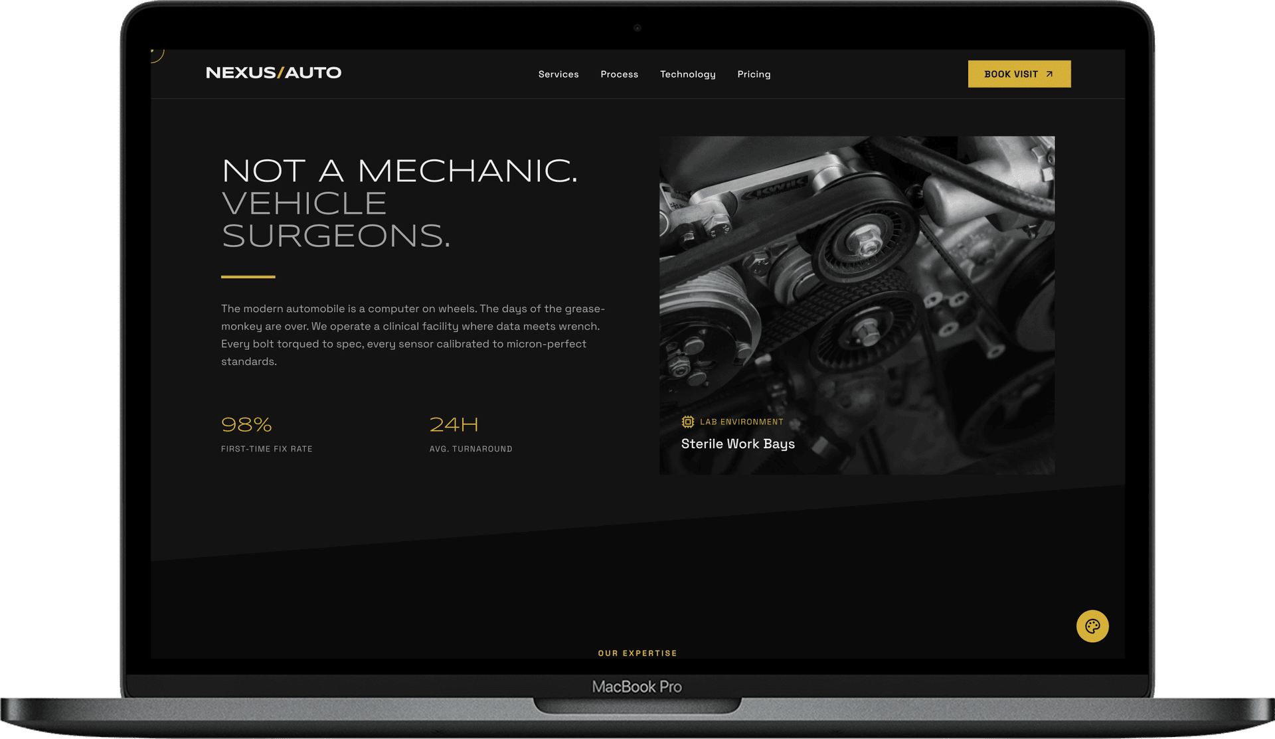Click the 98% statistic

coord(246,424)
